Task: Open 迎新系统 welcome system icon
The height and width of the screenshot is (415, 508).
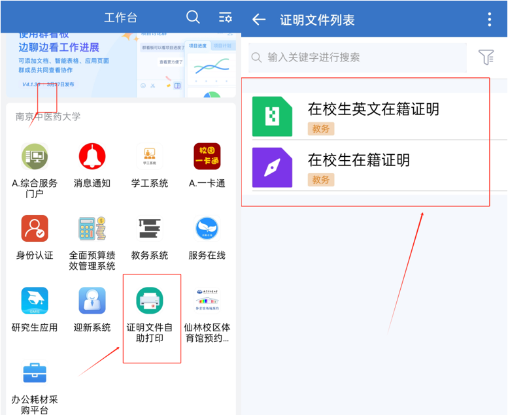Action: 92,301
